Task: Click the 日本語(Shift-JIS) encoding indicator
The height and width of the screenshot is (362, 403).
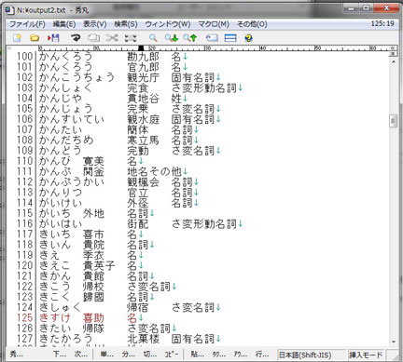Action: click(305, 355)
